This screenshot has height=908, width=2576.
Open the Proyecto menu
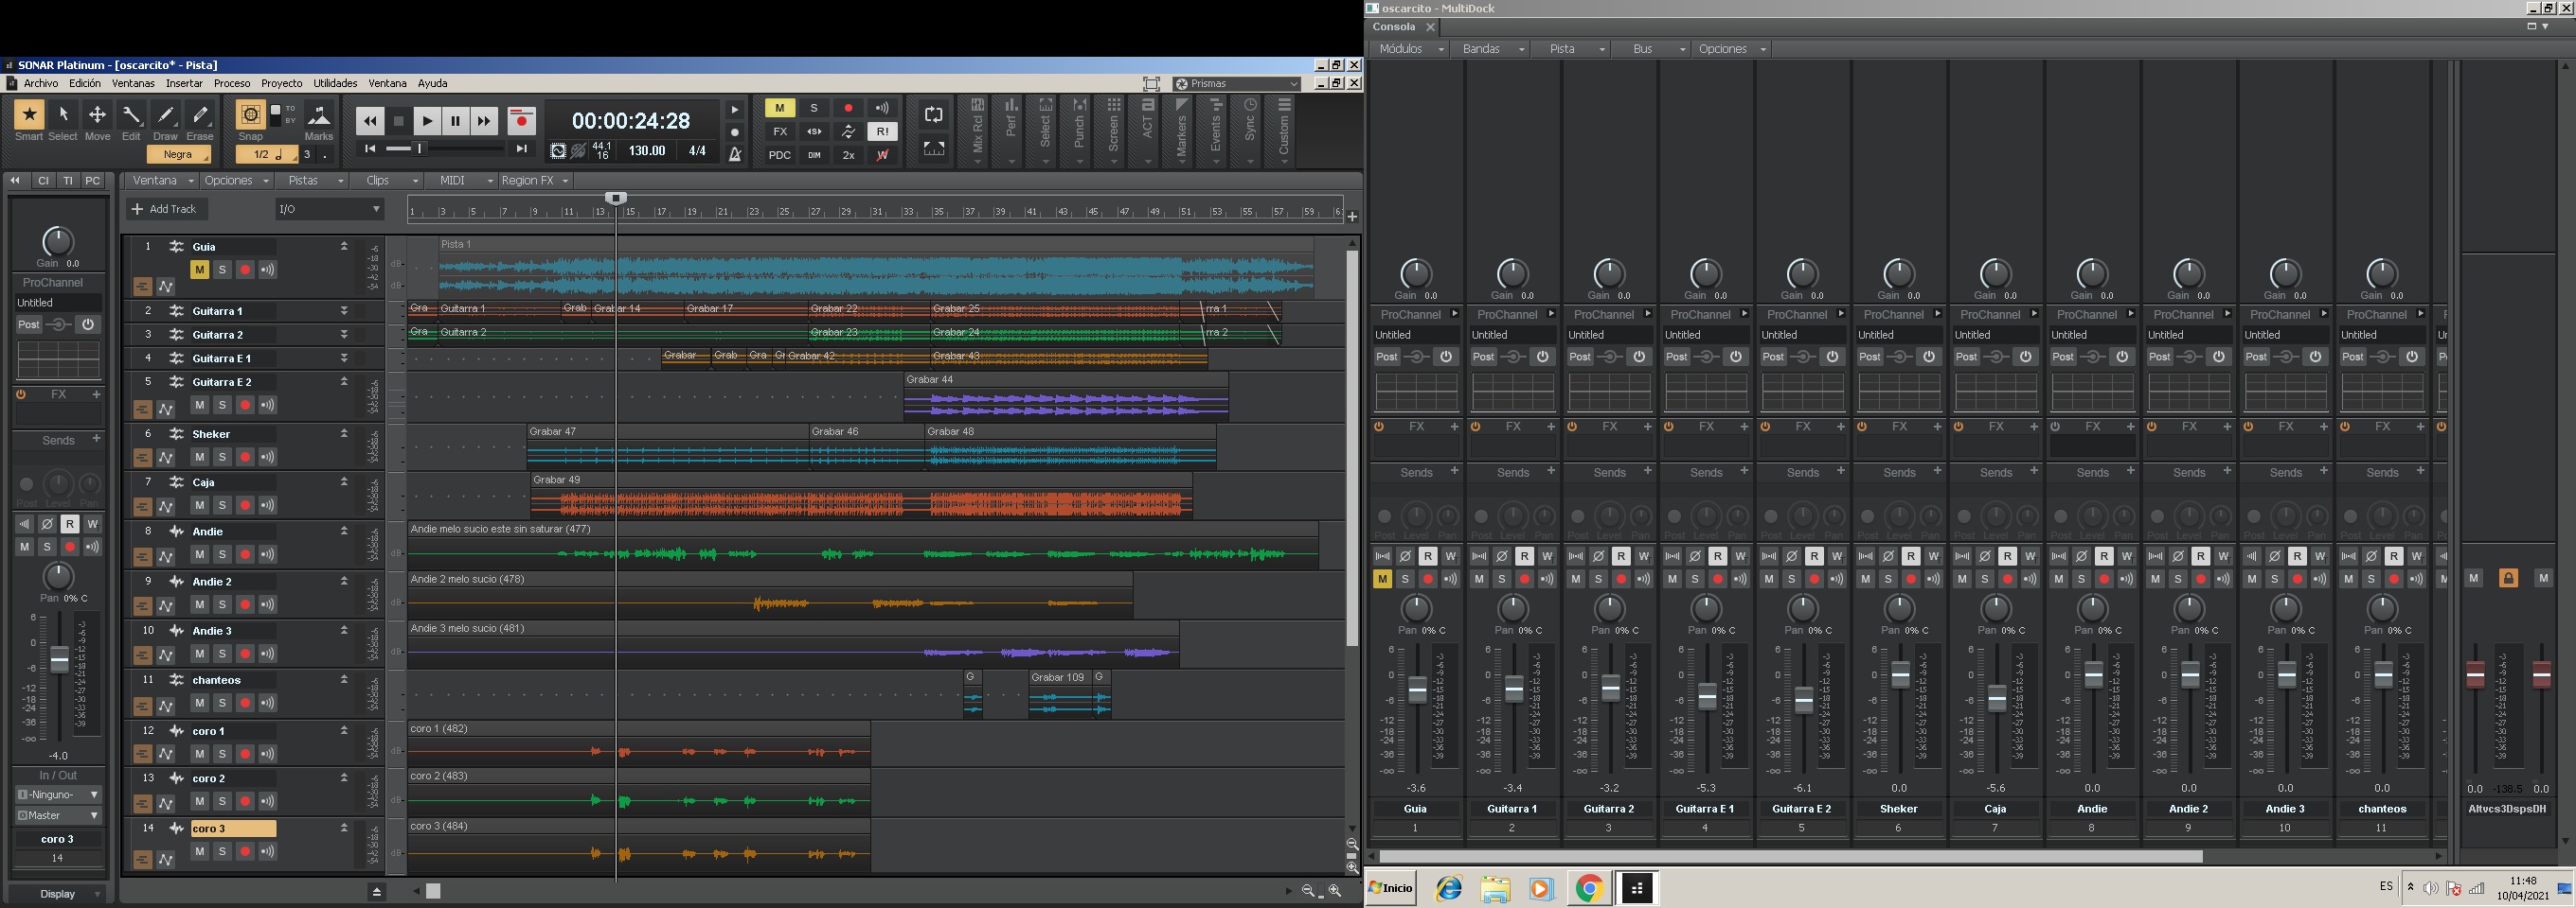282,84
